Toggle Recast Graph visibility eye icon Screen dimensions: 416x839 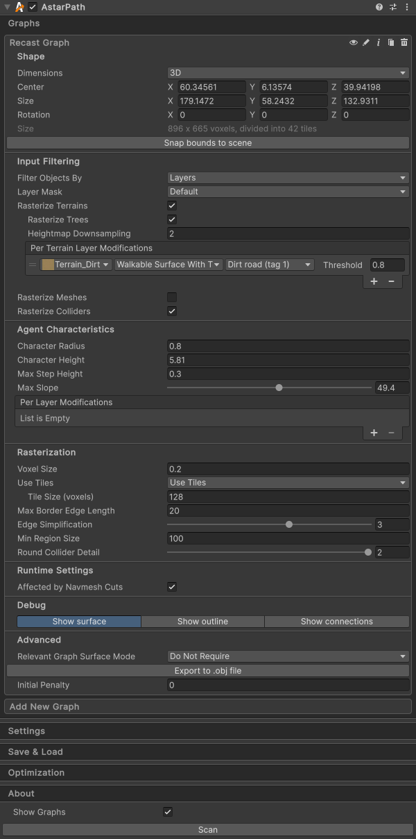click(354, 43)
